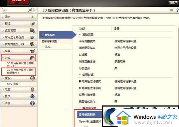Viewport: 179px width, 127px height.
Task: Select the highlighted 等待垂直刷新 row
Action: [x=89, y=114]
